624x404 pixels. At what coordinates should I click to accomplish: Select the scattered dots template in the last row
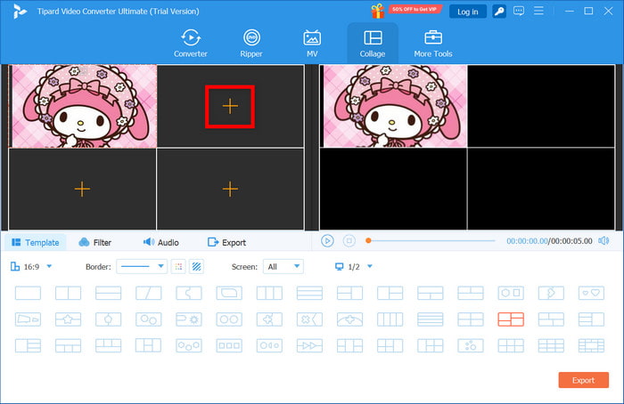pyautogui.click(x=471, y=345)
